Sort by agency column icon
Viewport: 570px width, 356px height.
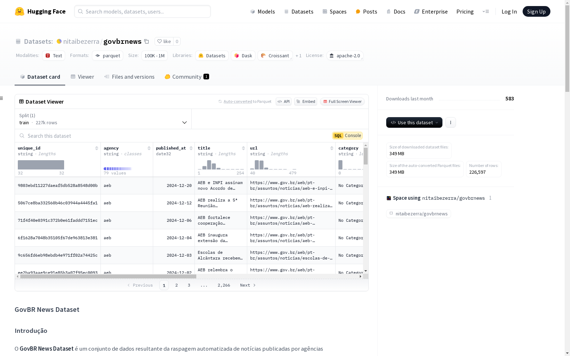click(149, 148)
